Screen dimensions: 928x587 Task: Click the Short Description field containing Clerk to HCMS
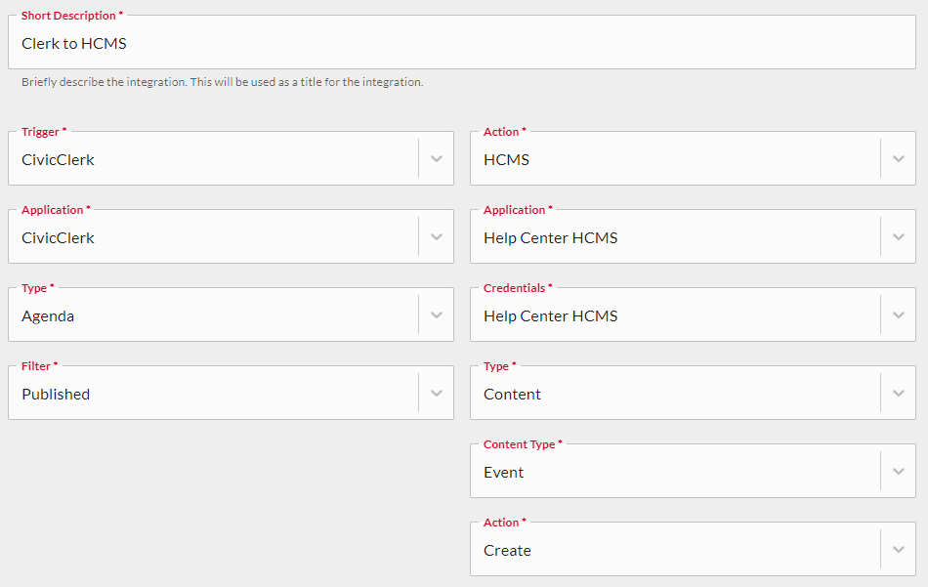pyautogui.click(x=462, y=42)
